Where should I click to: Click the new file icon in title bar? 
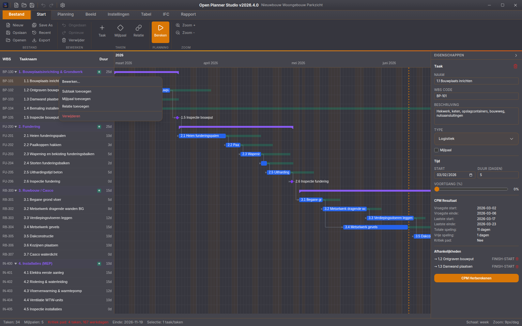16,5
